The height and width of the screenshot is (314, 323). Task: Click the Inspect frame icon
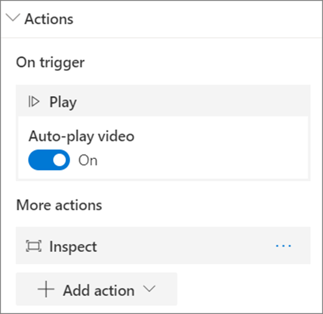pyautogui.click(x=34, y=246)
